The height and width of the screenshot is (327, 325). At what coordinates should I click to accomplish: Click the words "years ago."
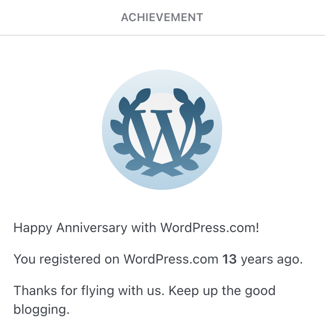pos(271,259)
